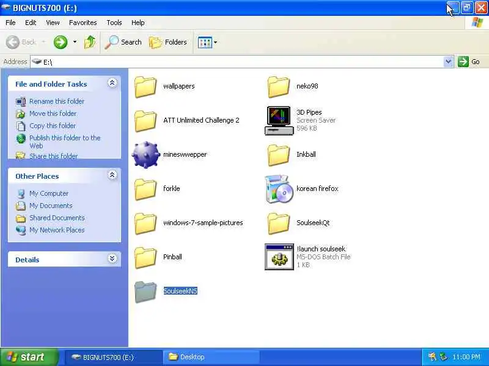The width and height of the screenshot is (489, 366).
Task: Click the !launch soulseek file name
Action: click(x=321, y=249)
